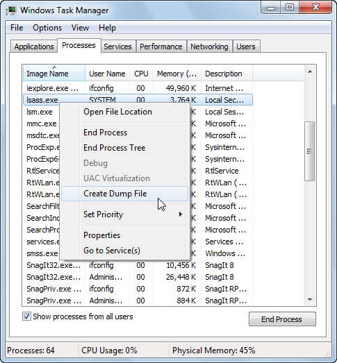Click the Windows ... description cell
Viewport: 337px width, 363px height.
225,253
